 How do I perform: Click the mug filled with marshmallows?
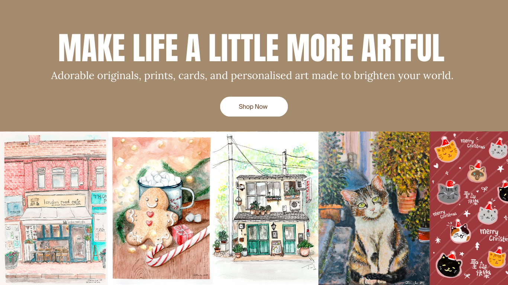coord(164,190)
